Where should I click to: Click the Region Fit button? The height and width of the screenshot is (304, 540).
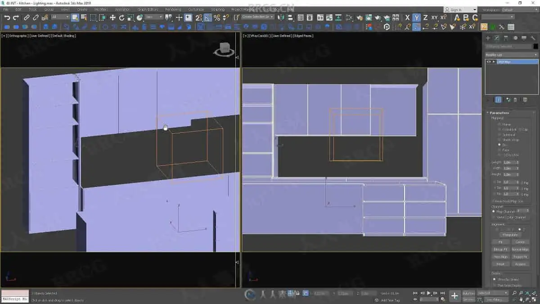click(x=520, y=257)
